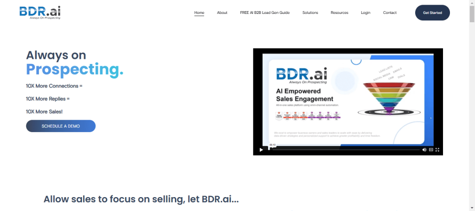This screenshot has width=475, height=211.
Task: Toggle video captions icon
Action: click(431, 149)
